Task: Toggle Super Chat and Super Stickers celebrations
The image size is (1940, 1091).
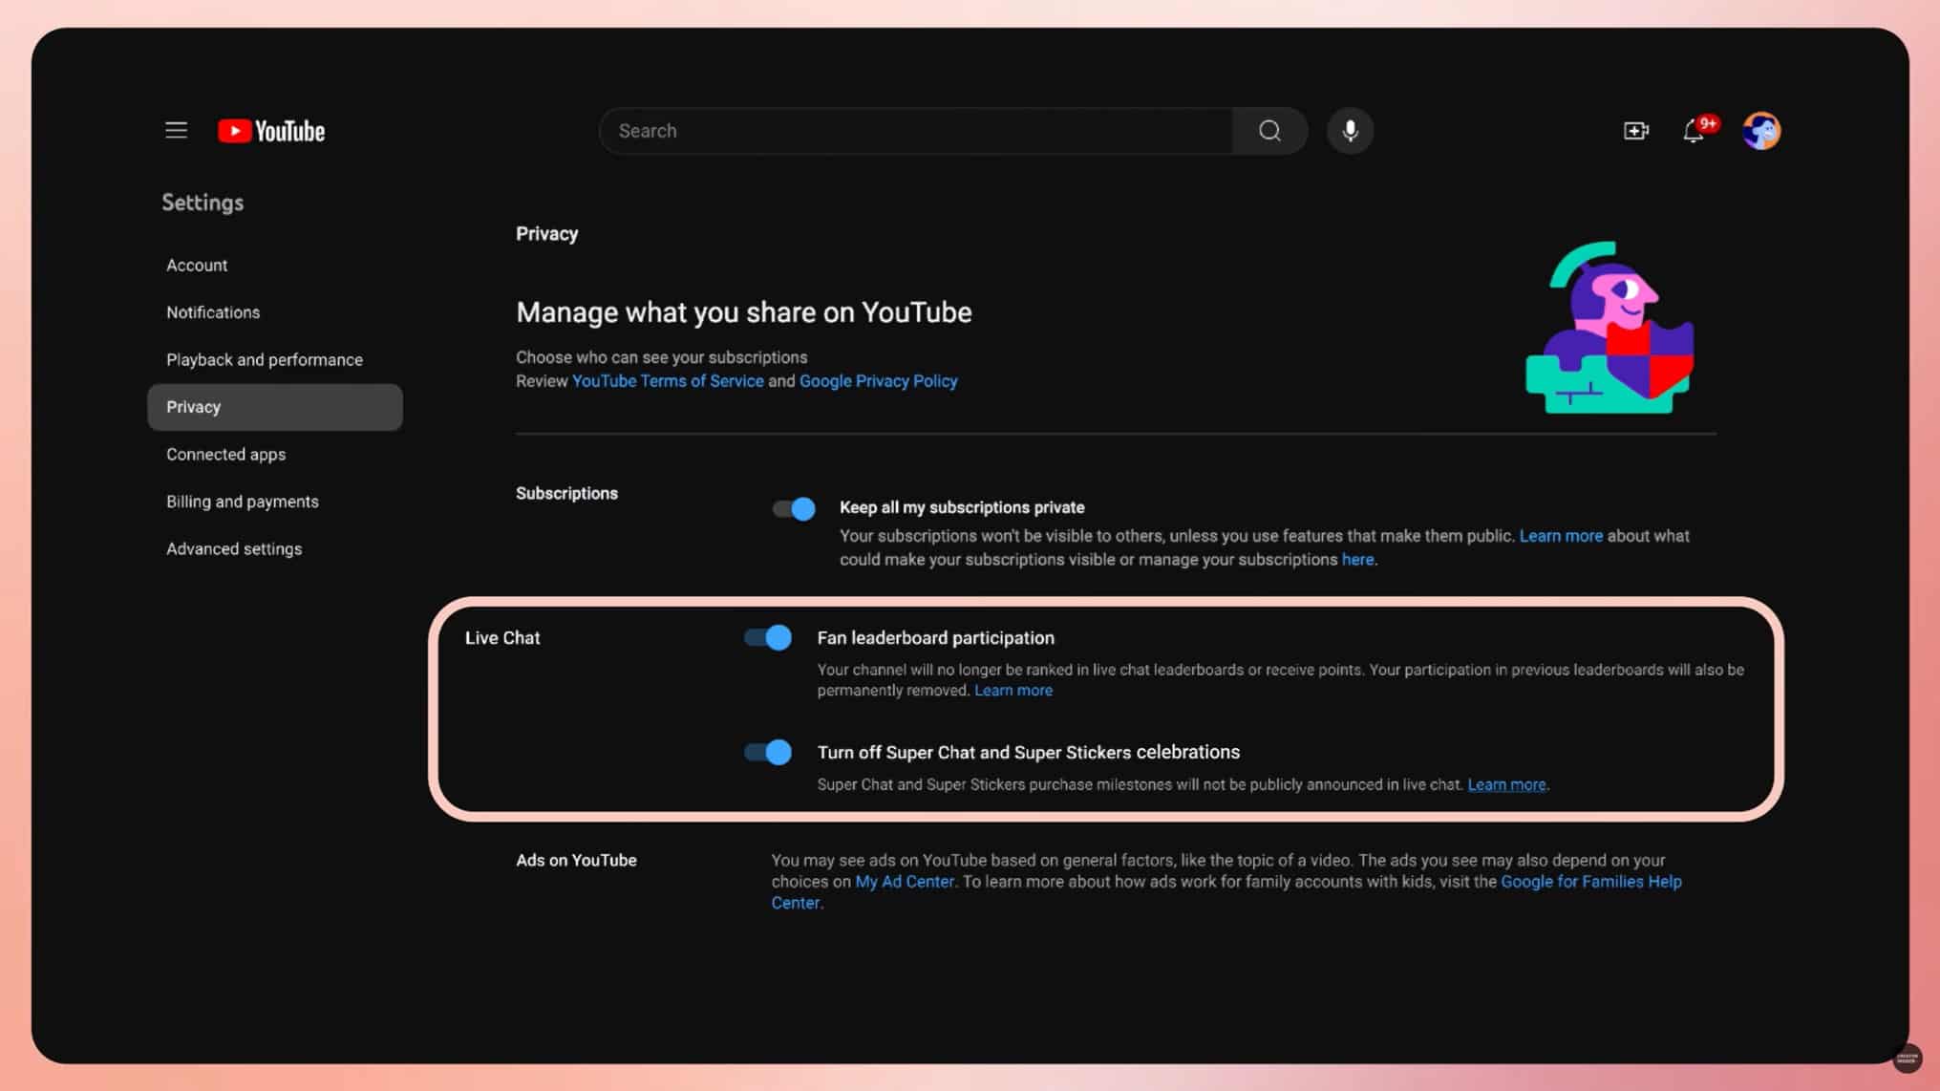Action: (x=769, y=752)
